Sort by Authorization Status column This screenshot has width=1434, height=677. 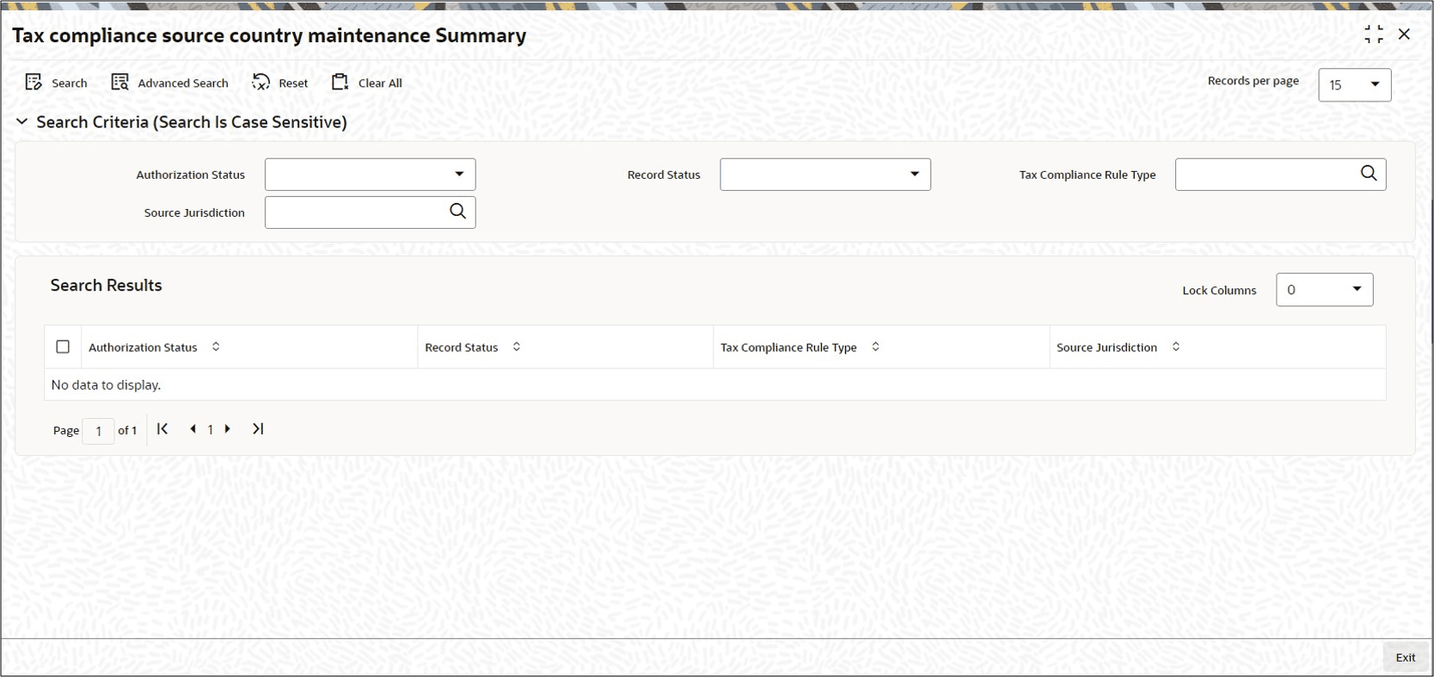click(x=216, y=347)
